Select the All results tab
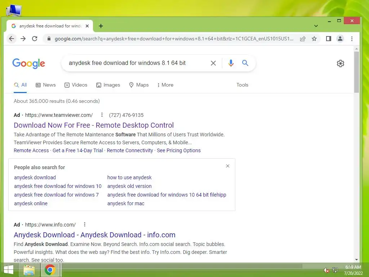The height and width of the screenshot is (277, 369). tap(20, 85)
